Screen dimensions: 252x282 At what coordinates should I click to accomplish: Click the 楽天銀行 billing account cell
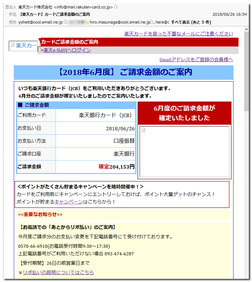[x=95, y=154]
